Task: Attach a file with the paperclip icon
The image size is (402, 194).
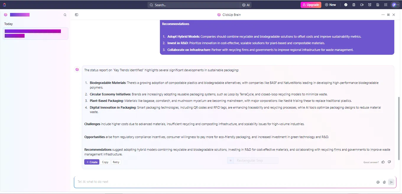Action: tap(384, 182)
